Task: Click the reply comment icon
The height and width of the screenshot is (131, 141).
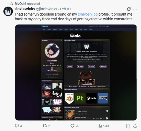Action: 17,126
